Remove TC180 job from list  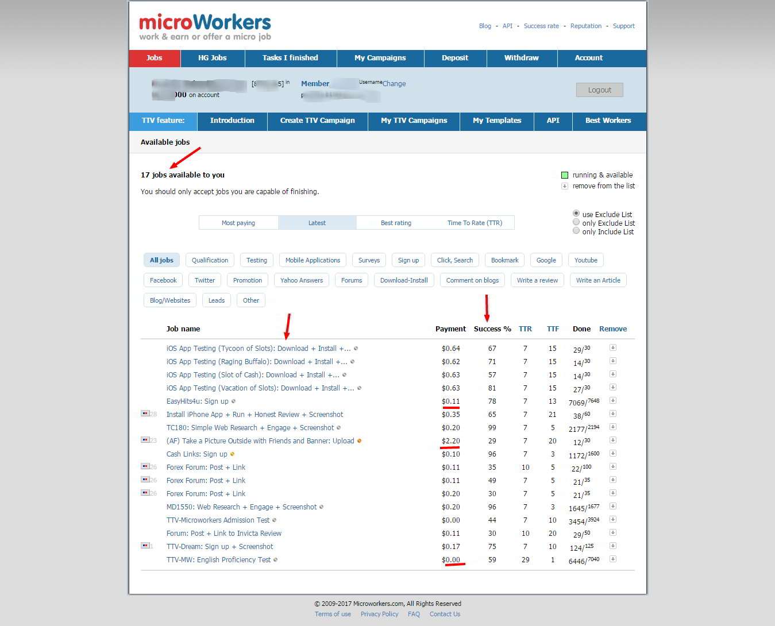click(613, 427)
